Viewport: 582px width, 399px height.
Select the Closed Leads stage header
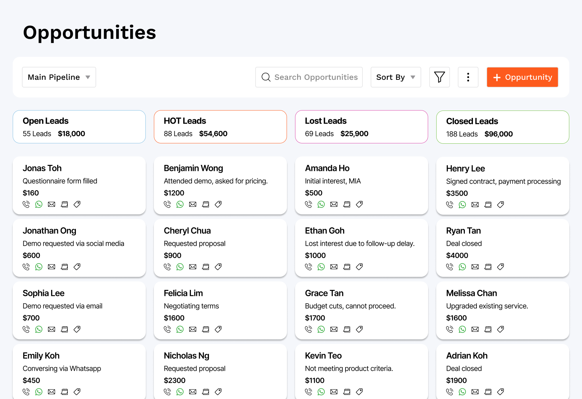(503, 127)
